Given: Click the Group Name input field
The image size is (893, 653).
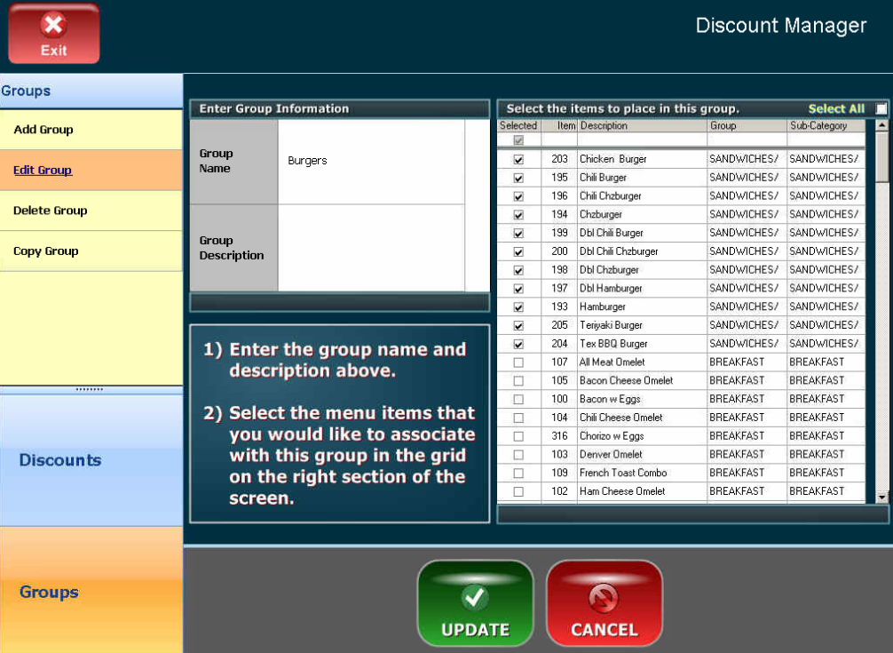Looking at the screenshot, I should [x=371, y=162].
